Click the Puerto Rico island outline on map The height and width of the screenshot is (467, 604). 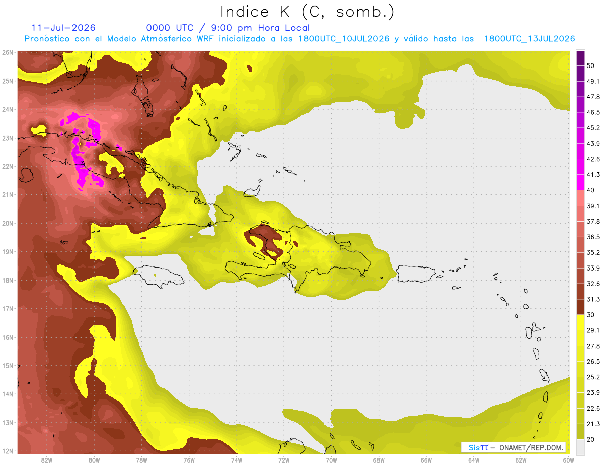[415, 274]
